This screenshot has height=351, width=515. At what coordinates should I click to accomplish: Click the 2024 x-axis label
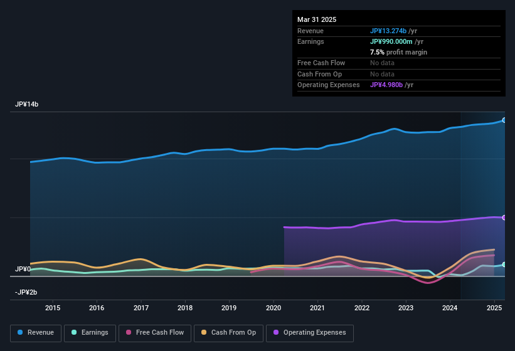[450, 308]
